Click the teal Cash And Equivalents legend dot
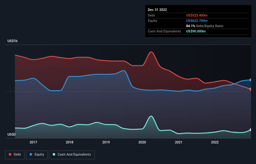The width and height of the screenshot is (256, 164). 54,154
